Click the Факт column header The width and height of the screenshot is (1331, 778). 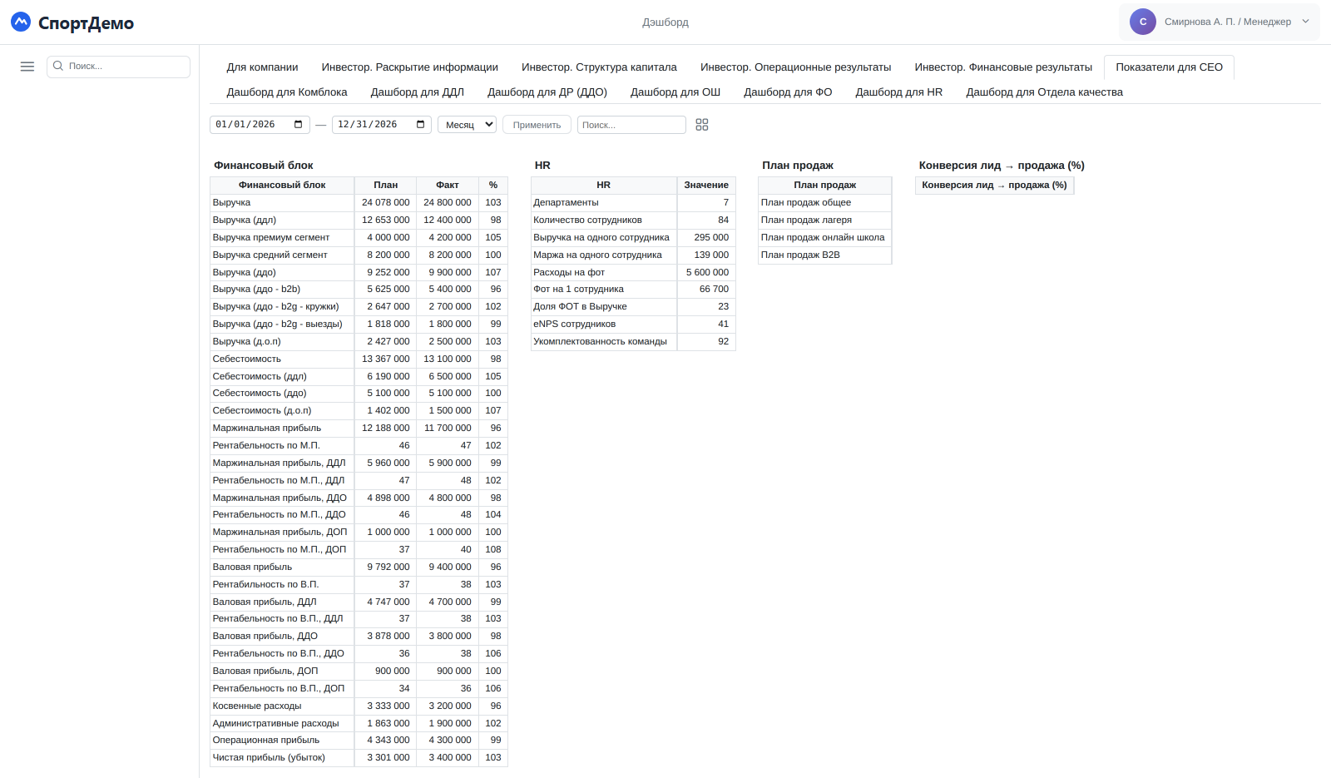pos(448,185)
